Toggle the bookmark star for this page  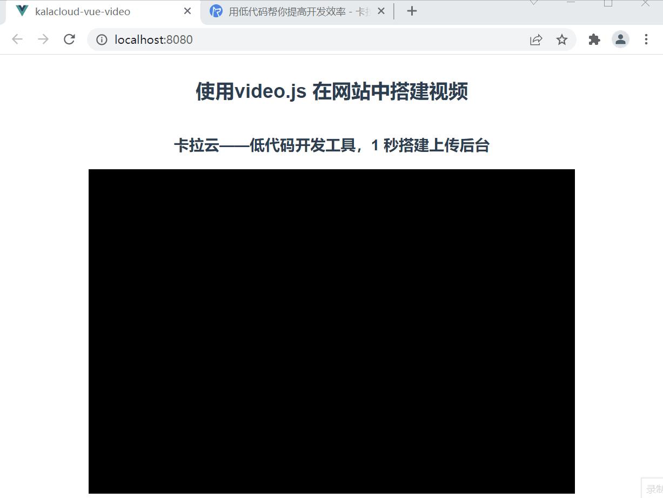[x=562, y=39]
